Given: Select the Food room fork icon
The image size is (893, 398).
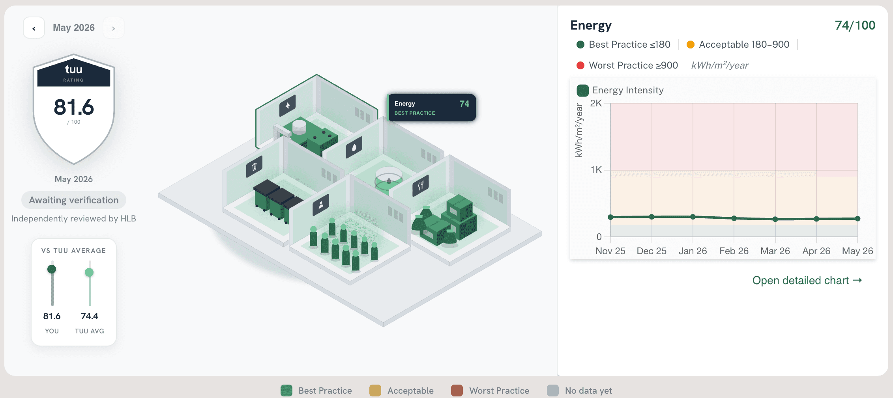Looking at the screenshot, I should pos(421,185).
